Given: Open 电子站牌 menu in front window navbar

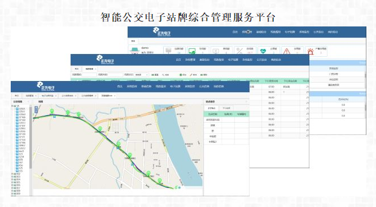Looking at the screenshot, I should point(175,86).
